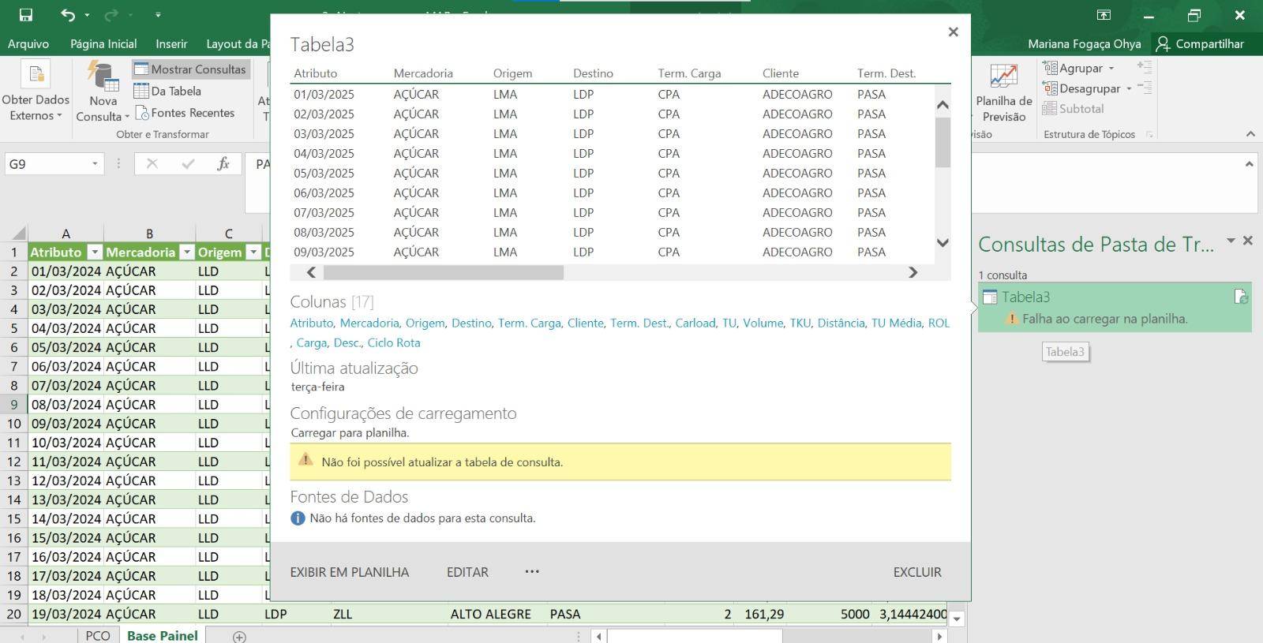This screenshot has height=643, width=1263.
Task: Open the Mercadoria filter dropdown in the sheet
Action: tap(187, 252)
